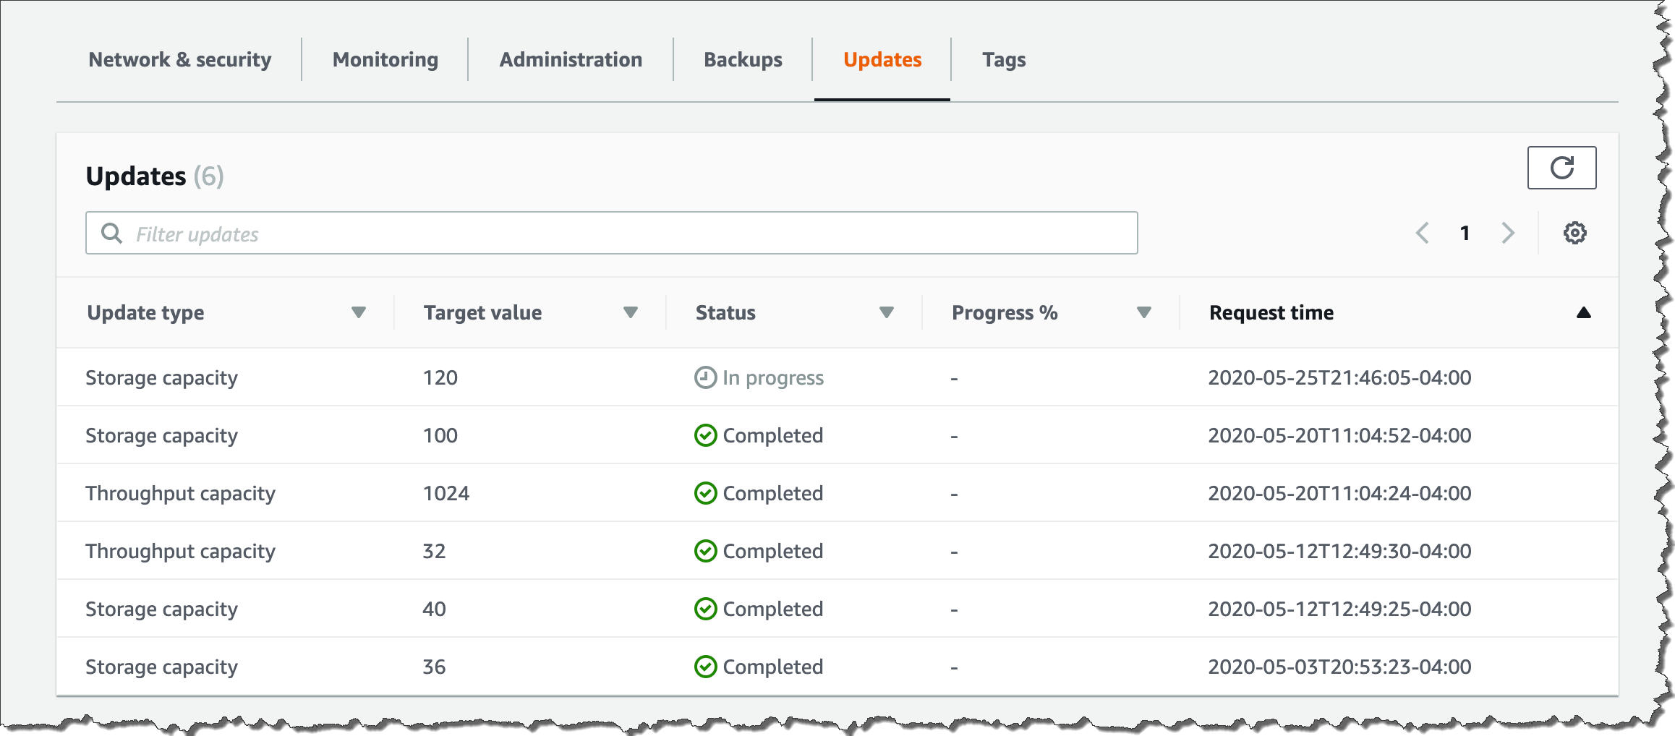Go to next page arrow
This screenshot has width=1675, height=736.
click(1508, 233)
